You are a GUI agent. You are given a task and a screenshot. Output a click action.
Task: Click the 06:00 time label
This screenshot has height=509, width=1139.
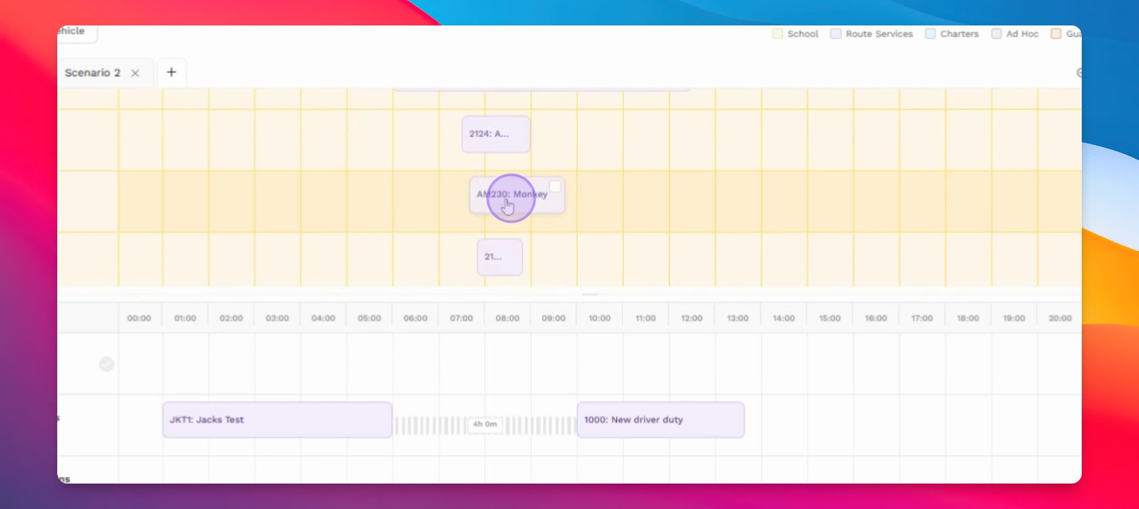[x=415, y=318]
